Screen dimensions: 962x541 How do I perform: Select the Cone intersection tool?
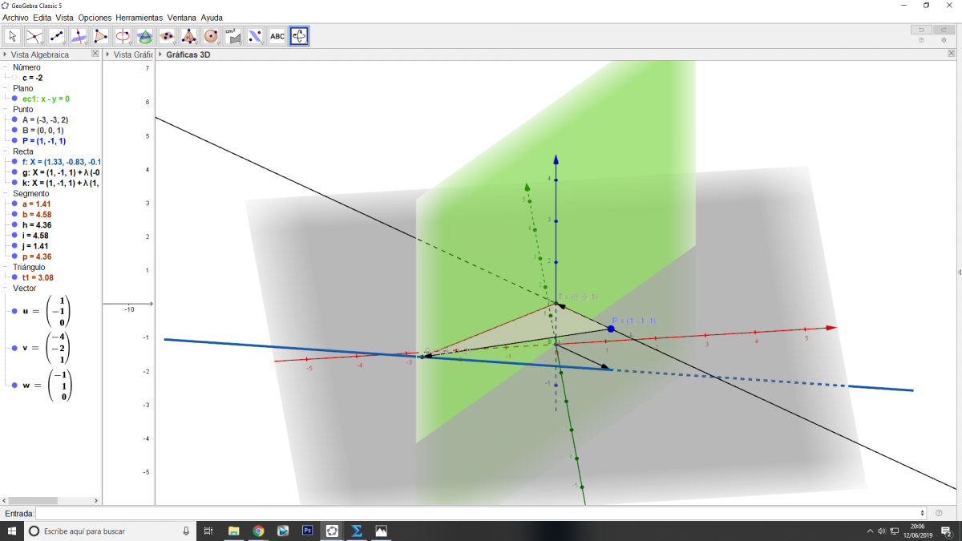(x=144, y=36)
